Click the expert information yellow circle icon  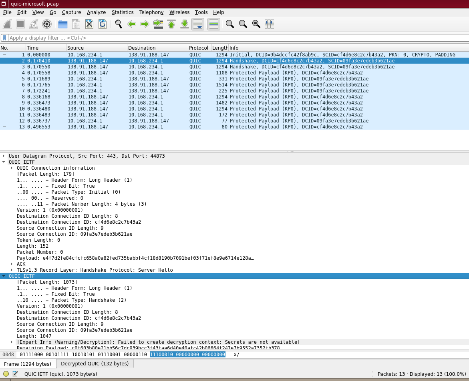(x=6, y=373)
